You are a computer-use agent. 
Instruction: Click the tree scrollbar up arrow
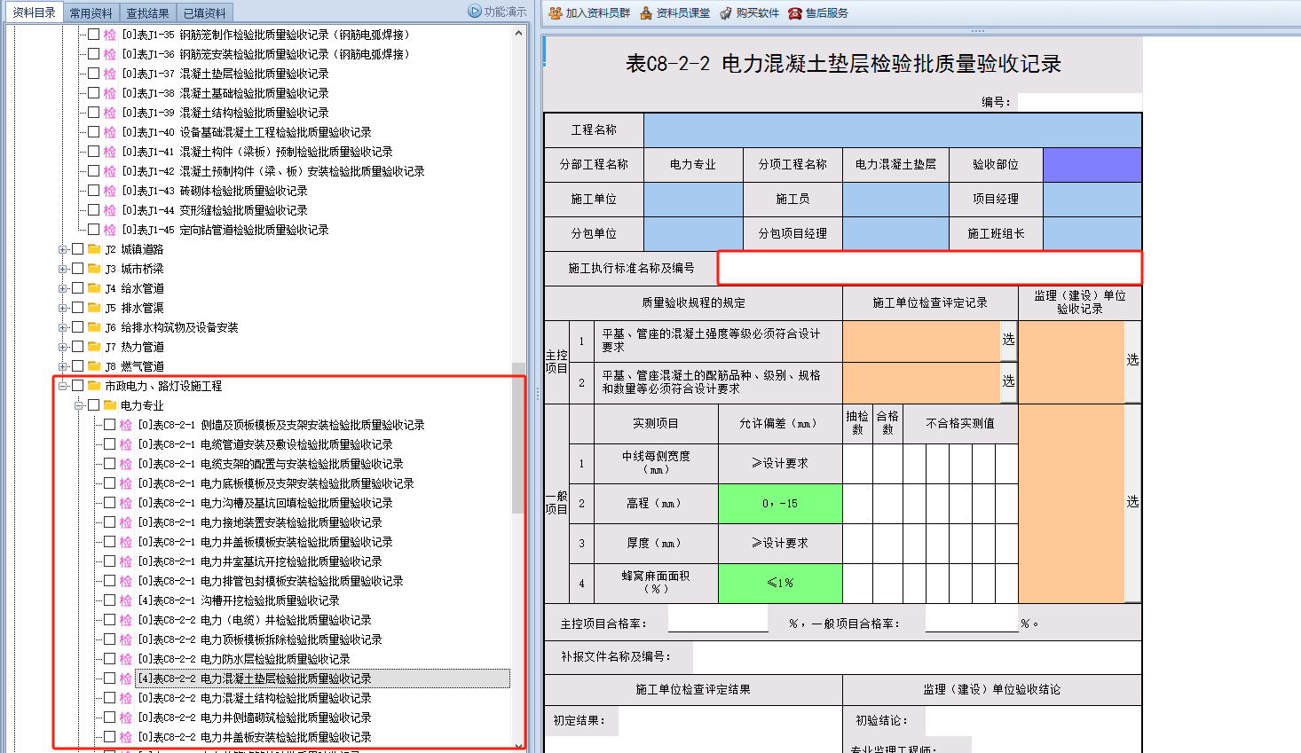[x=519, y=33]
